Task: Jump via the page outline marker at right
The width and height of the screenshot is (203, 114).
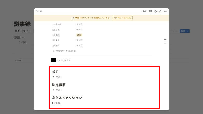Action: point(165,39)
